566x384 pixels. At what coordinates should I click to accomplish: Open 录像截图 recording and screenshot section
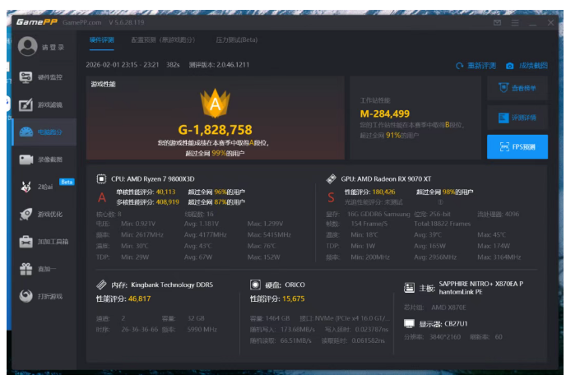43,160
